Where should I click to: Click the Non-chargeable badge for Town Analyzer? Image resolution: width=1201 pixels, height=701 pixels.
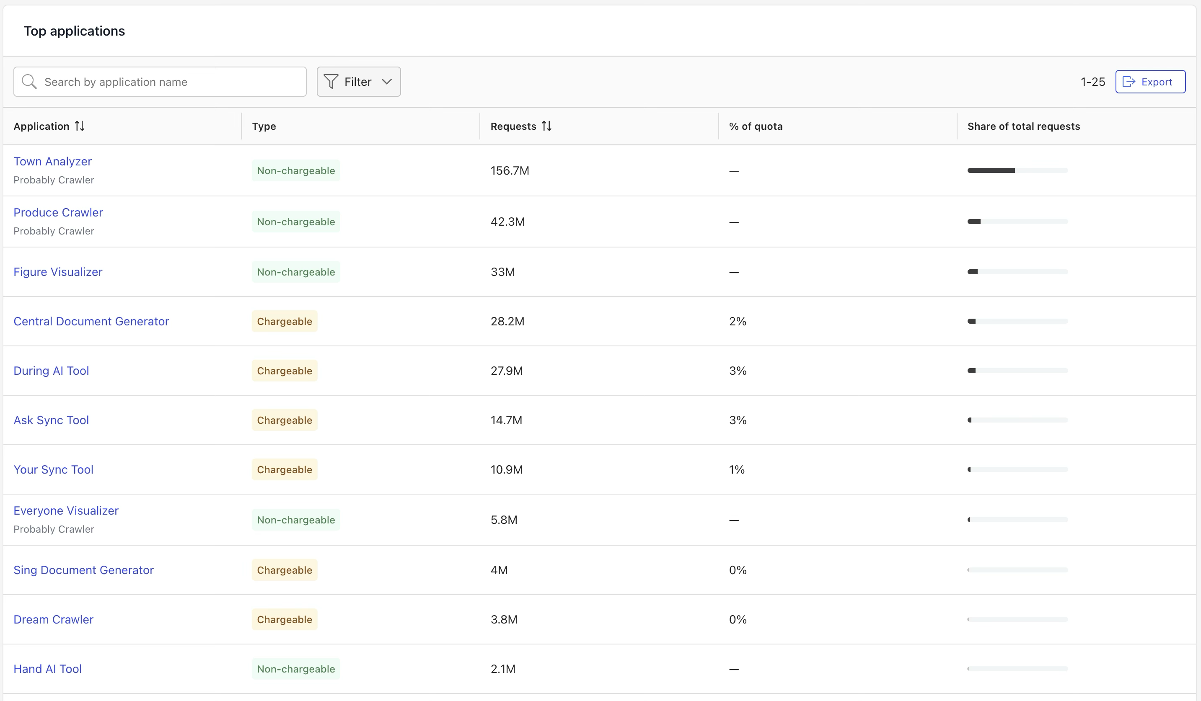click(x=296, y=170)
